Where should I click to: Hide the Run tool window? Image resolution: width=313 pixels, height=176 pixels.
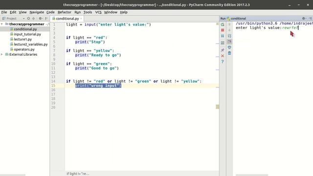point(310,19)
